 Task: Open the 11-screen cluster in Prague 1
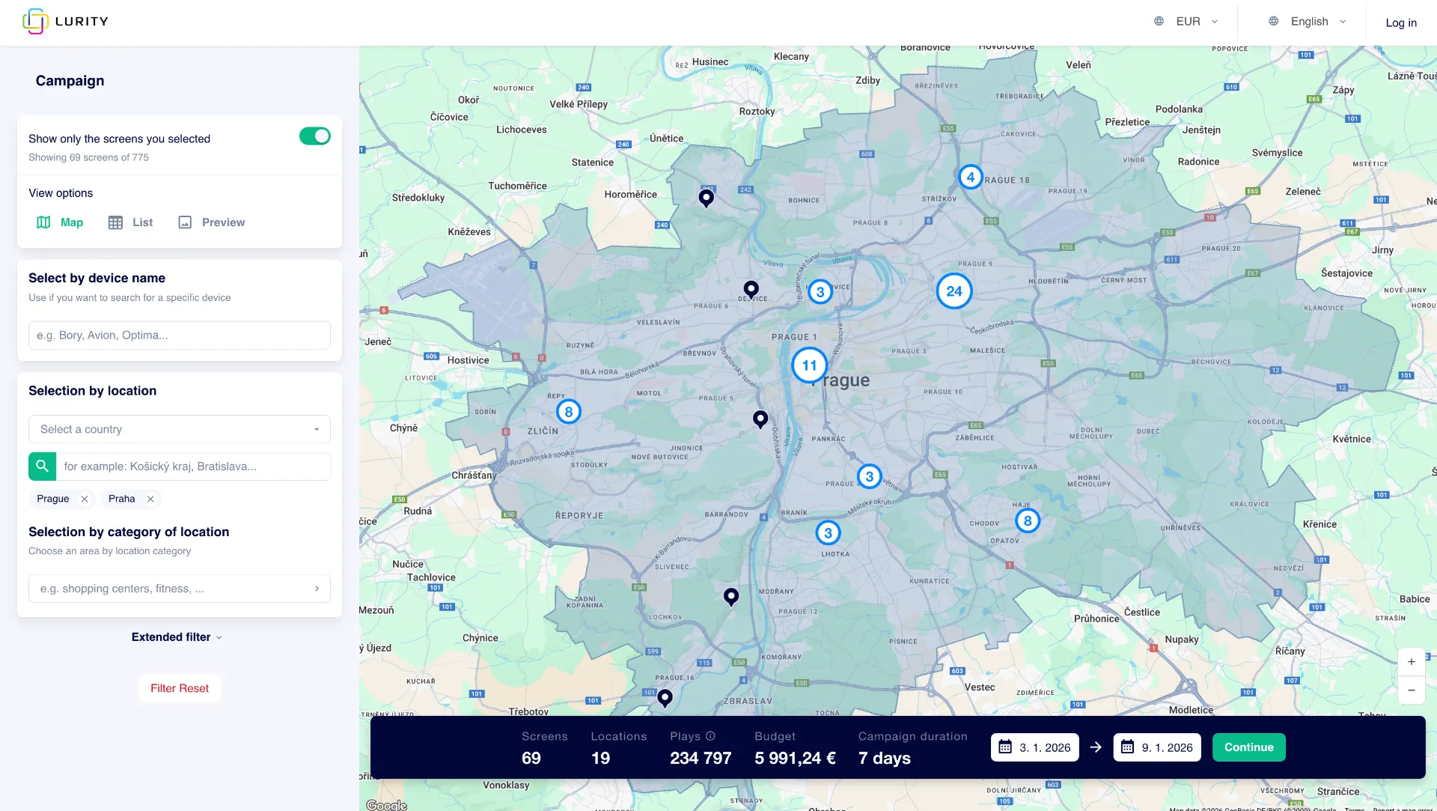809,365
